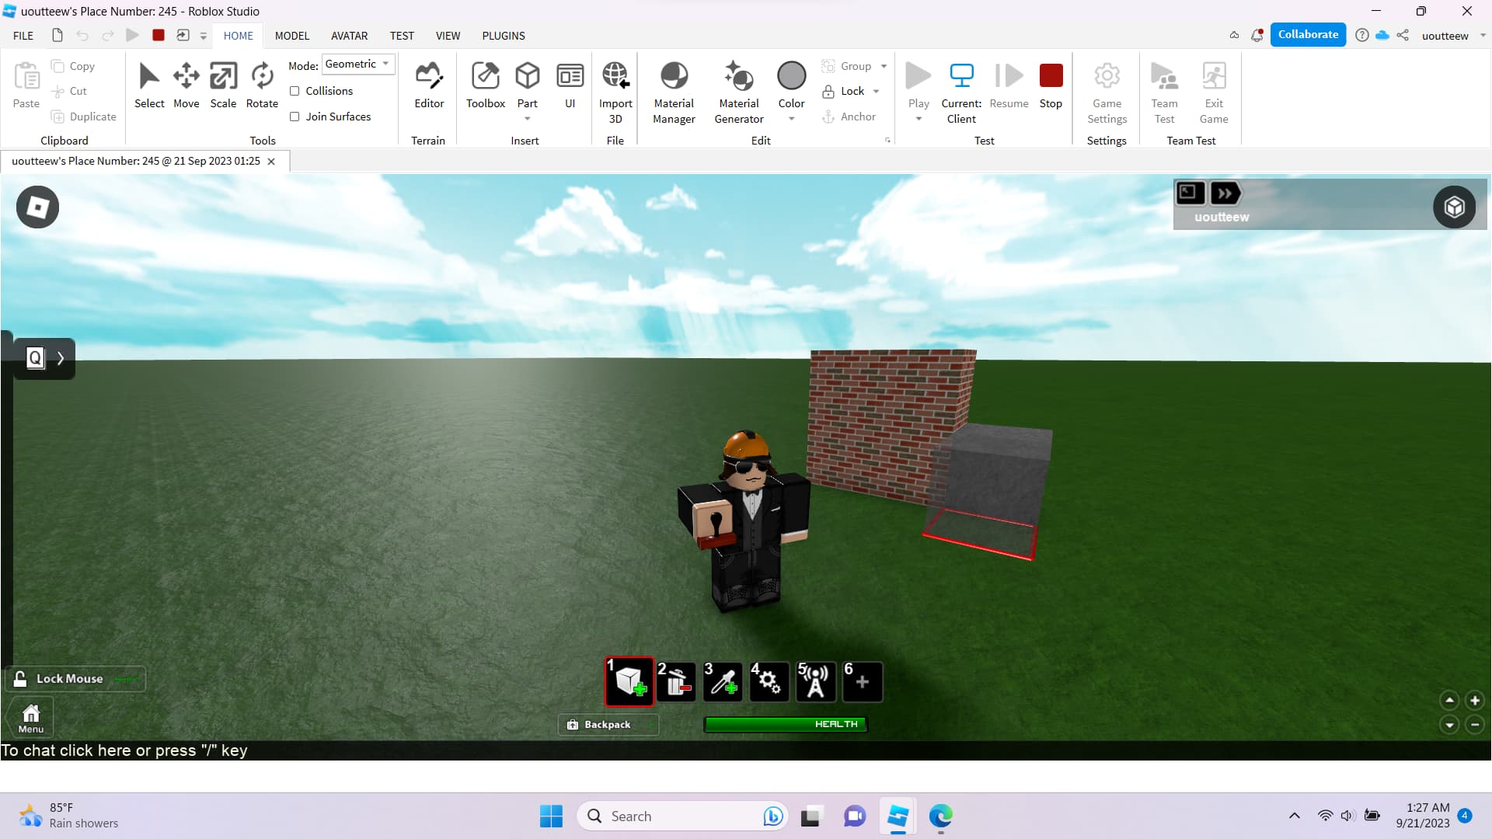Click the Windows taskbar Search box
The width and height of the screenshot is (1492, 839).
(x=682, y=816)
